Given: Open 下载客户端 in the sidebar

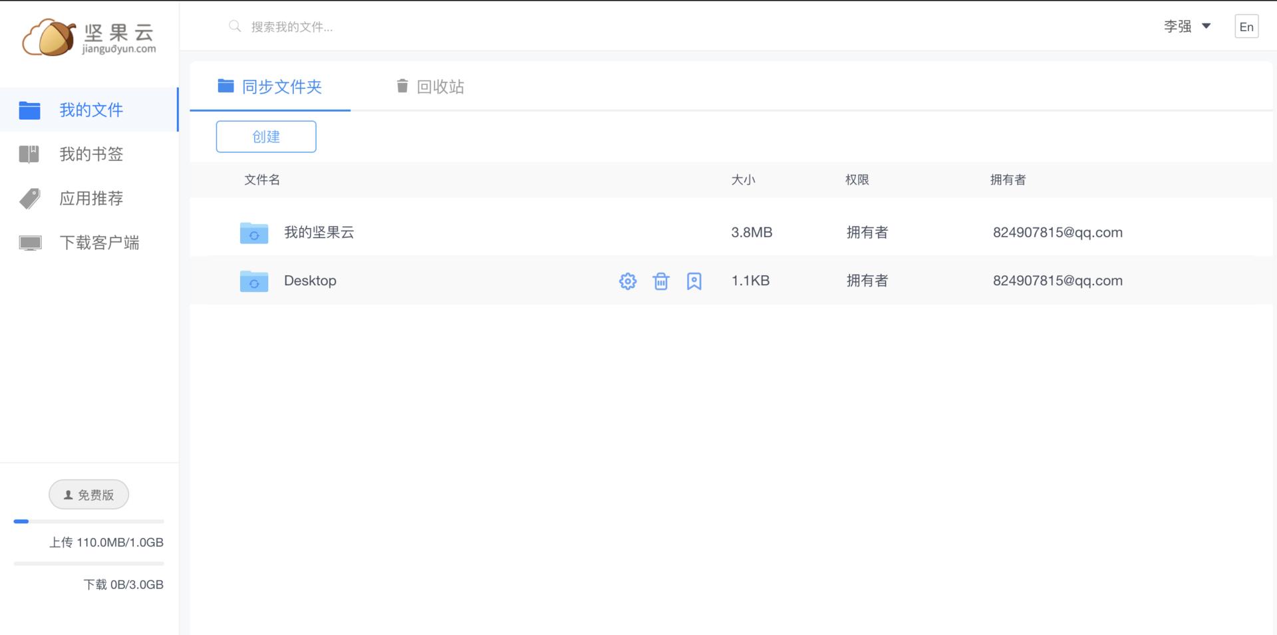Looking at the screenshot, I should pos(98,243).
